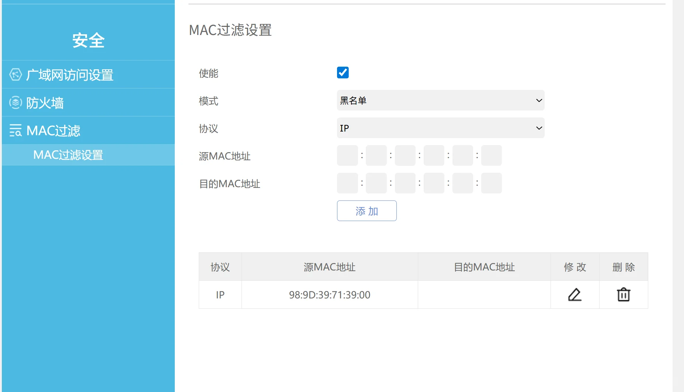This screenshot has height=392, width=684.
Task: Focus the second octet field of 源MAC地址
Action: pos(376,155)
